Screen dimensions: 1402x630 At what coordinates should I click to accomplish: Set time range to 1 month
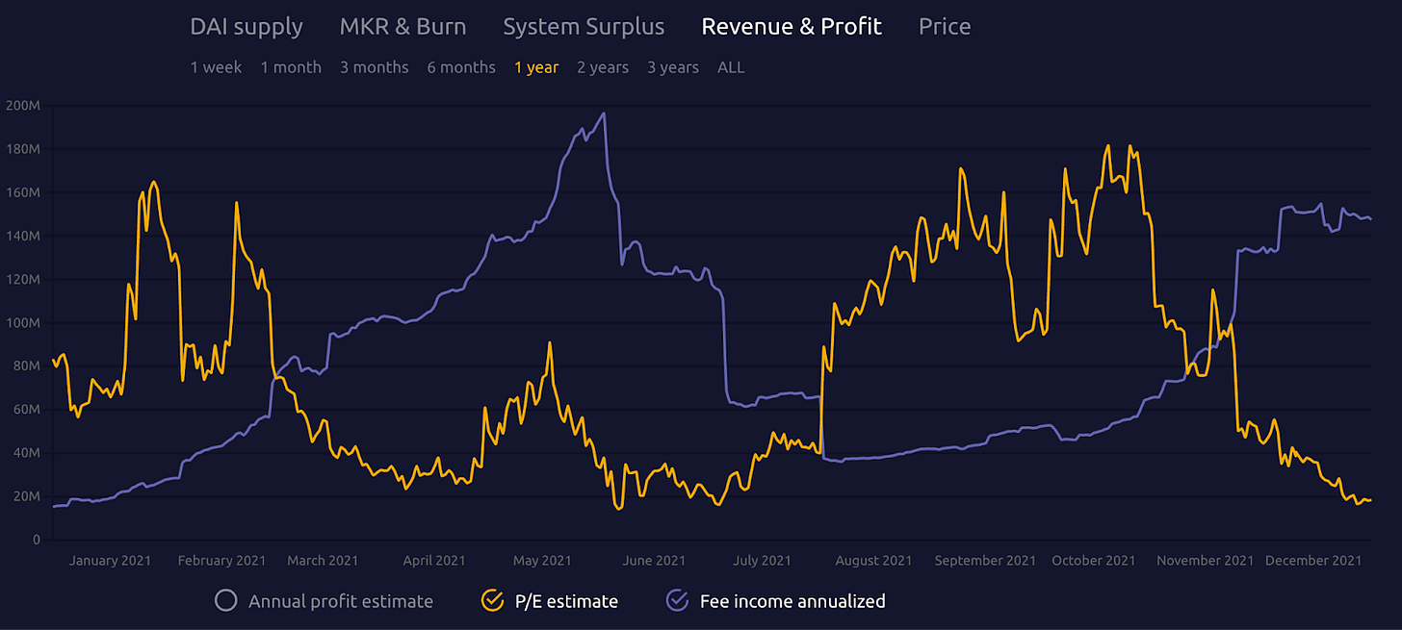[x=291, y=67]
